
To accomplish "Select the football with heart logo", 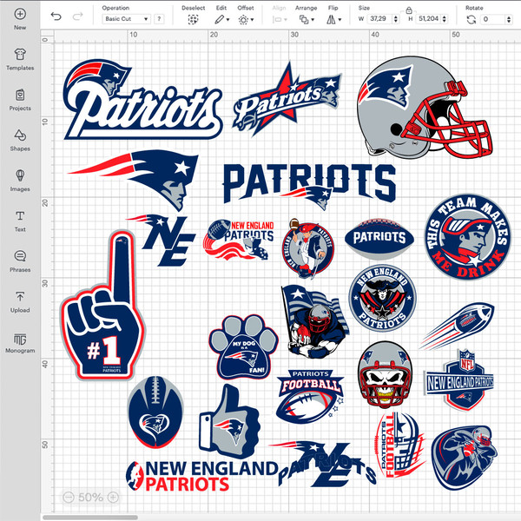I will click(155, 412).
